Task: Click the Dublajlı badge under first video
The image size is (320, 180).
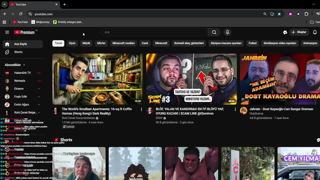Action: point(68,127)
